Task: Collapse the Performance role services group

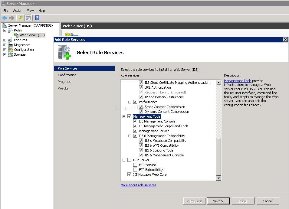Action: [130, 102]
